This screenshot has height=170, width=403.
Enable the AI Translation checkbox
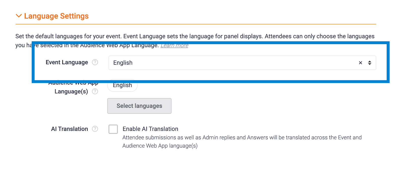click(x=113, y=129)
